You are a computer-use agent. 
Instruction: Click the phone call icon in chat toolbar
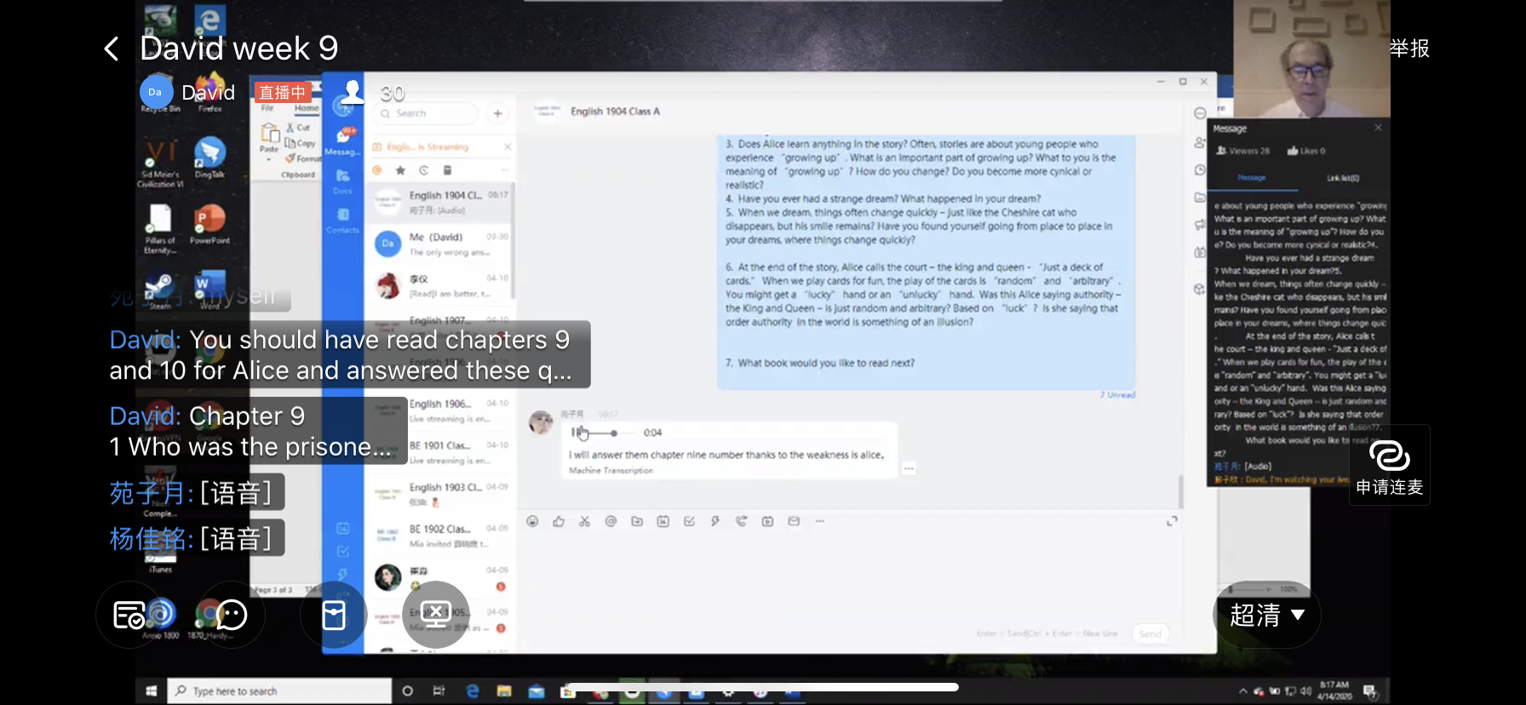point(742,521)
